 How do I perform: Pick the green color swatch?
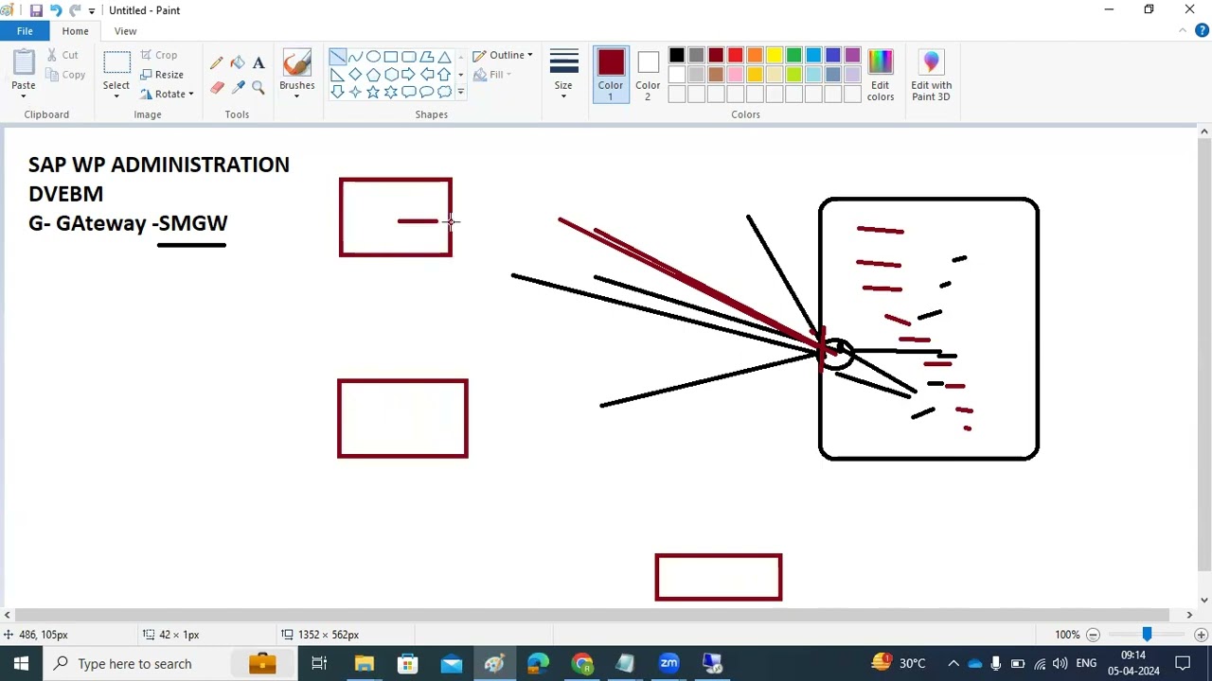(793, 56)
